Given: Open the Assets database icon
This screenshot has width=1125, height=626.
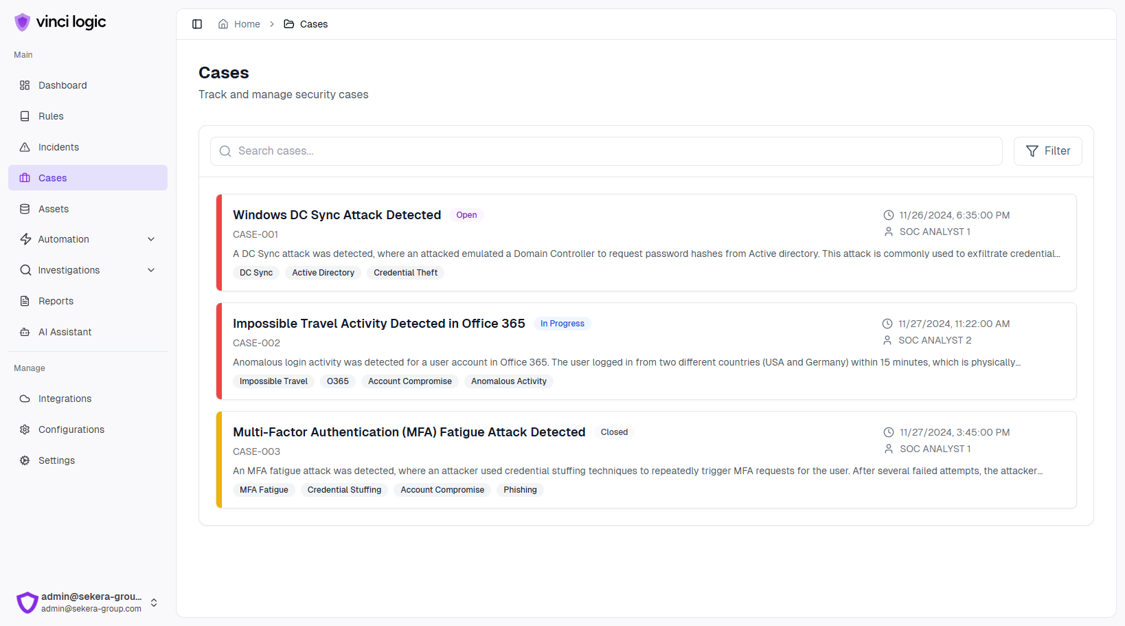Looking at the screenshot, I should (25, 209).
